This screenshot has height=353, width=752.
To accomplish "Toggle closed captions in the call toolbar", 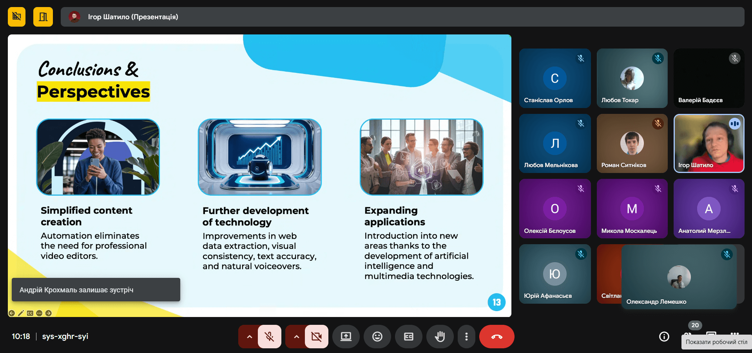I will coord(408,337).
